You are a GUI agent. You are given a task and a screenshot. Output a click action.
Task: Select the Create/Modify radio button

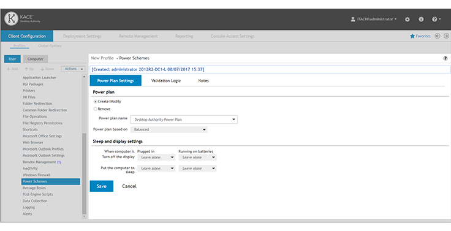coord(95,102)
